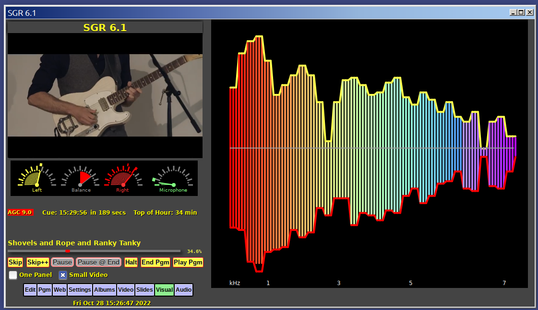Click the guitar video preview
The height and width of the screenshot is (310, 538).
click(105, 95)
